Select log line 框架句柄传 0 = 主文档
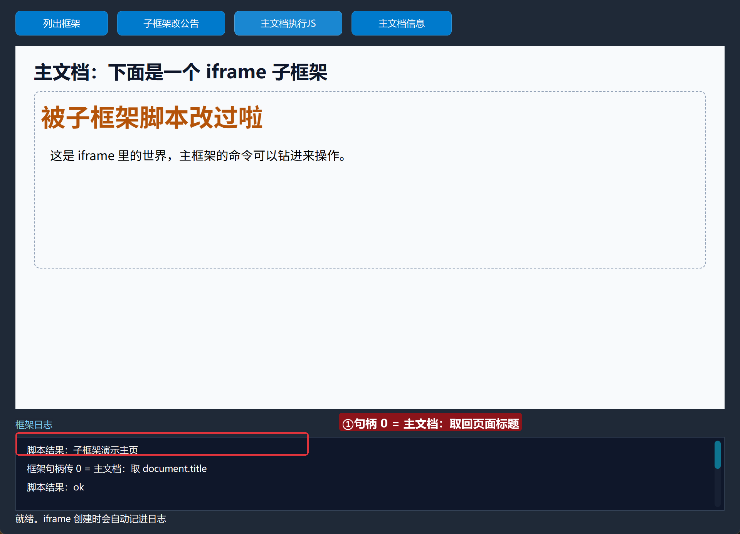Screen dimensions: 740x534 (117, 468)
